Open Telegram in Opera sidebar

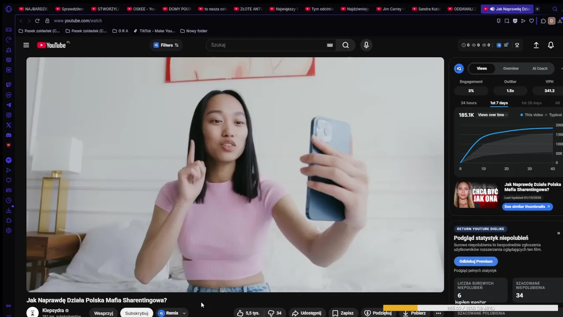(x=8, y=105)
